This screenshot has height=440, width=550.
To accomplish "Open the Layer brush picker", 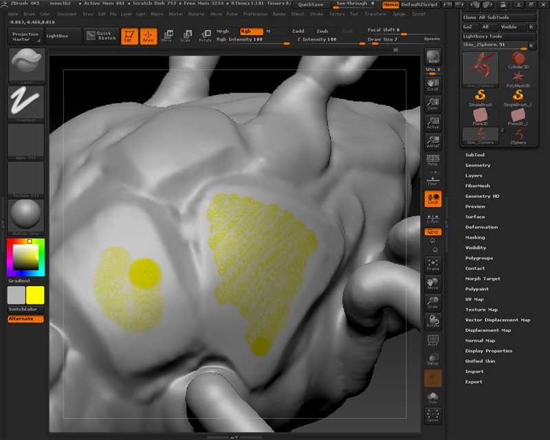I will [26, 66].
